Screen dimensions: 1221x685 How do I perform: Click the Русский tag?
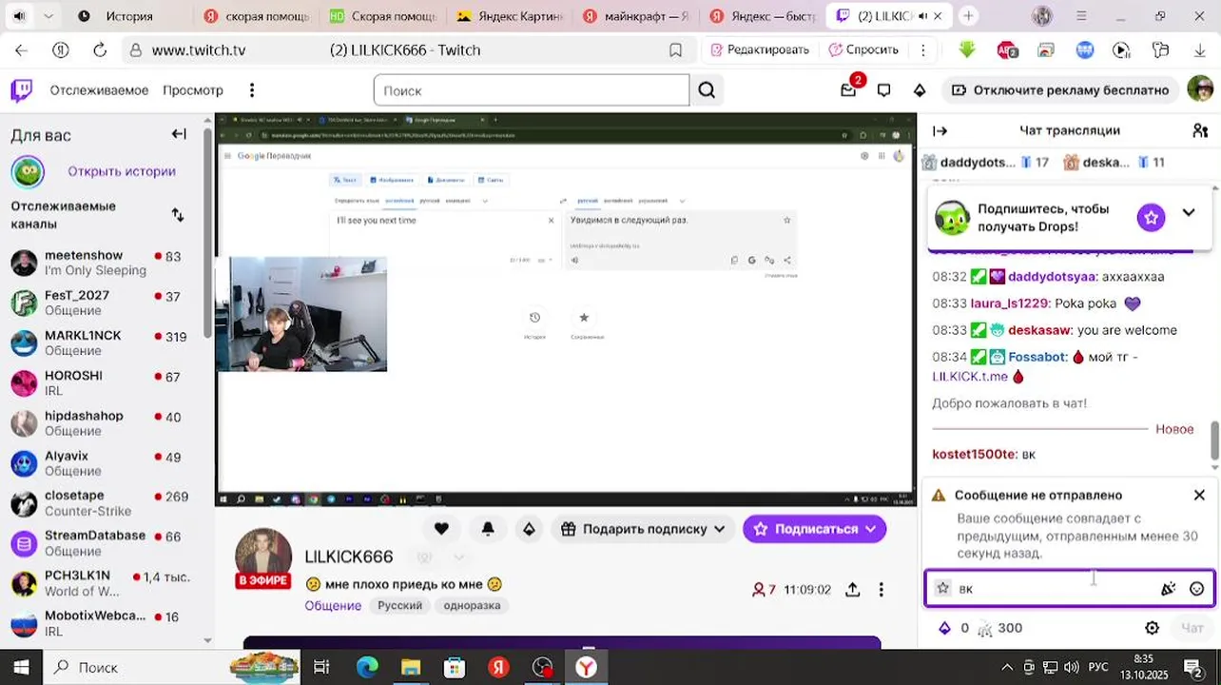click(399, 606)
